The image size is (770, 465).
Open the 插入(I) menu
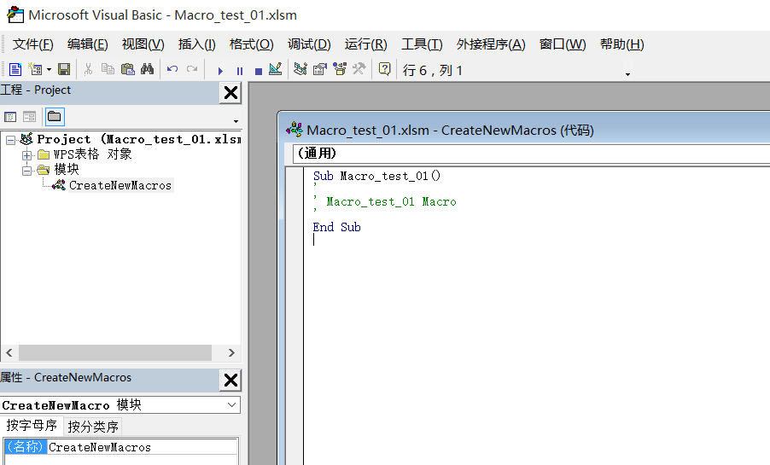point(196,44)
